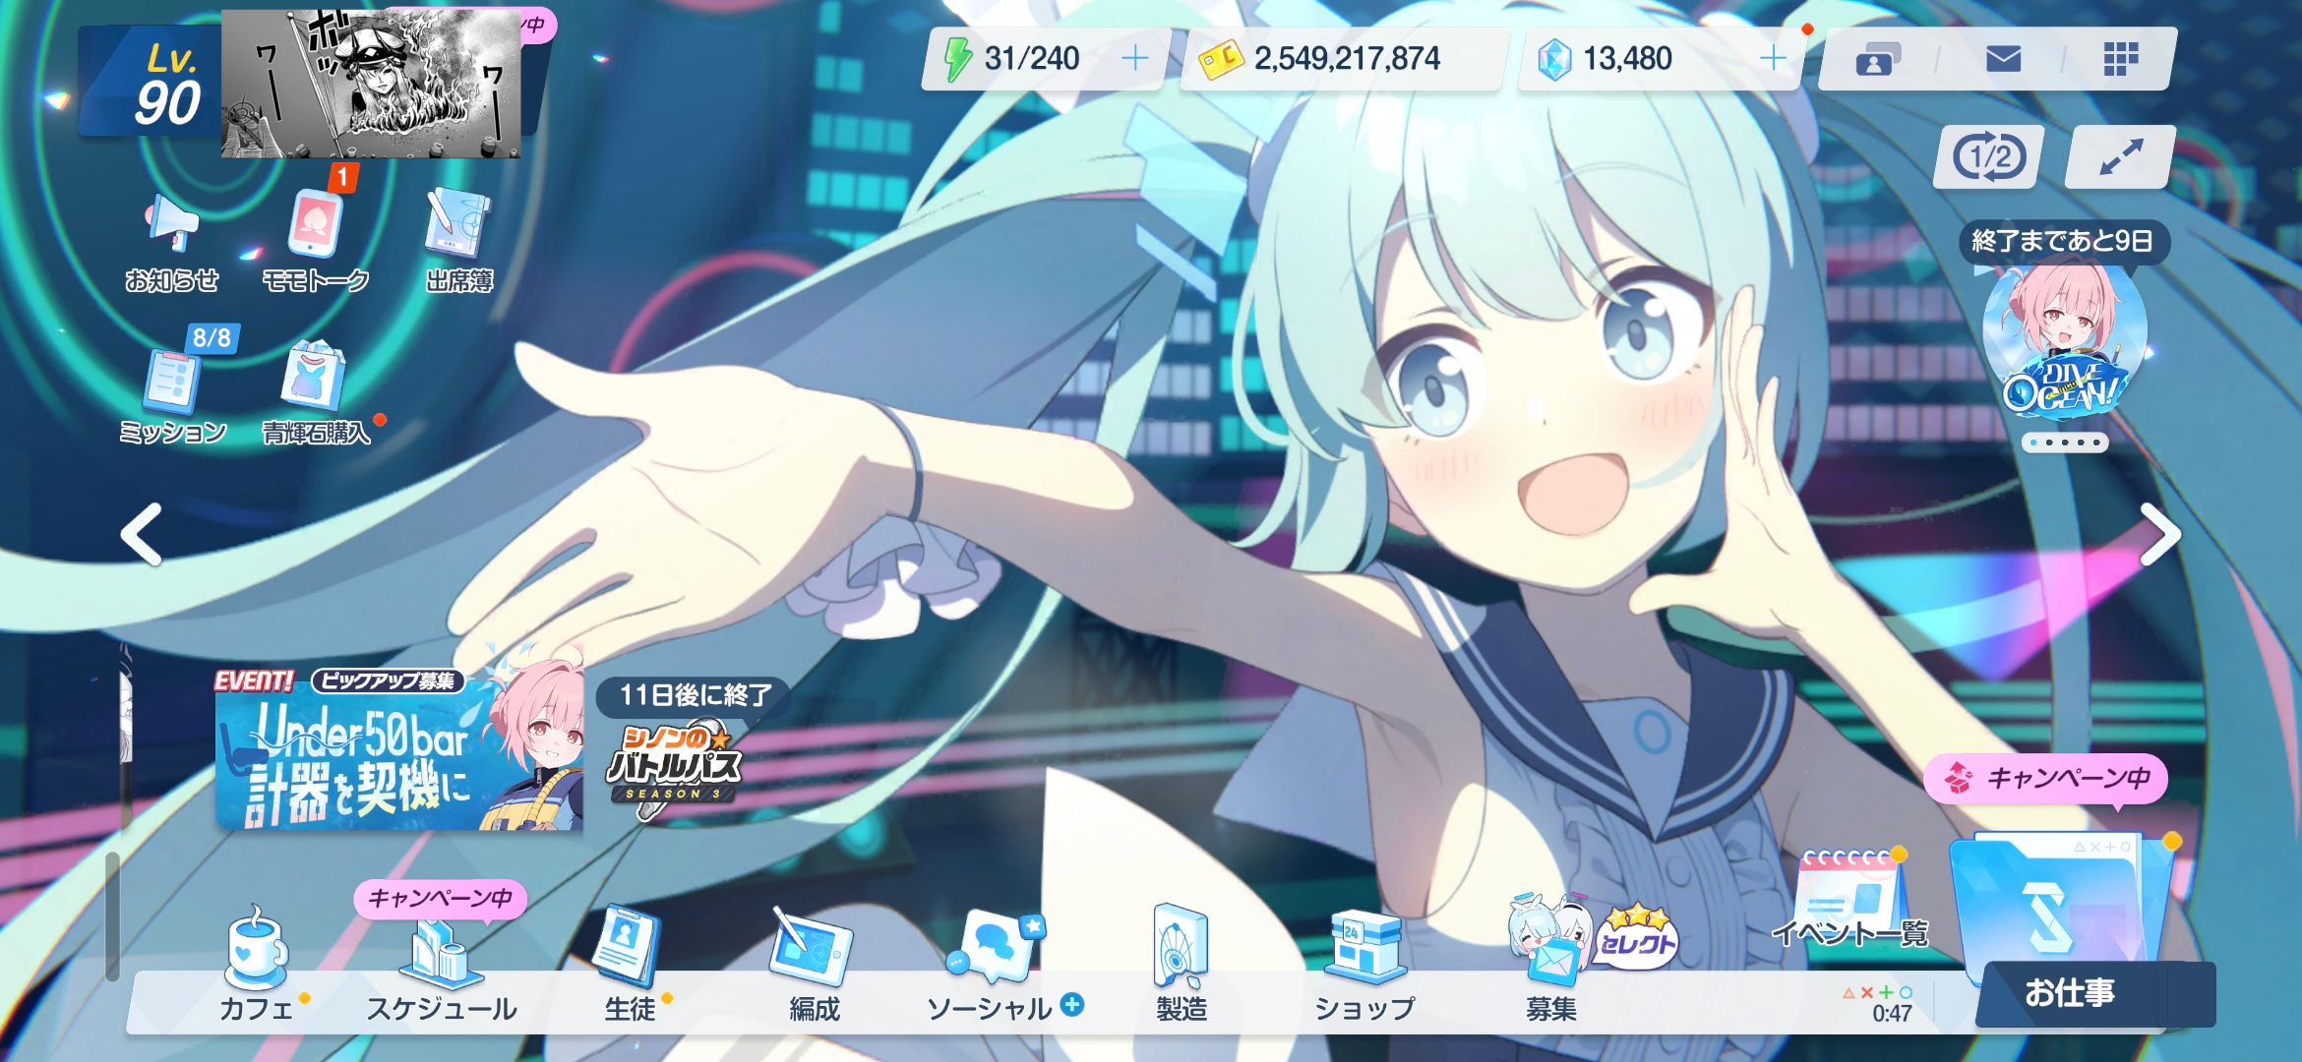Show the next lobby character
This screenshot has width=2302, height=1062.
[2160, 534]
